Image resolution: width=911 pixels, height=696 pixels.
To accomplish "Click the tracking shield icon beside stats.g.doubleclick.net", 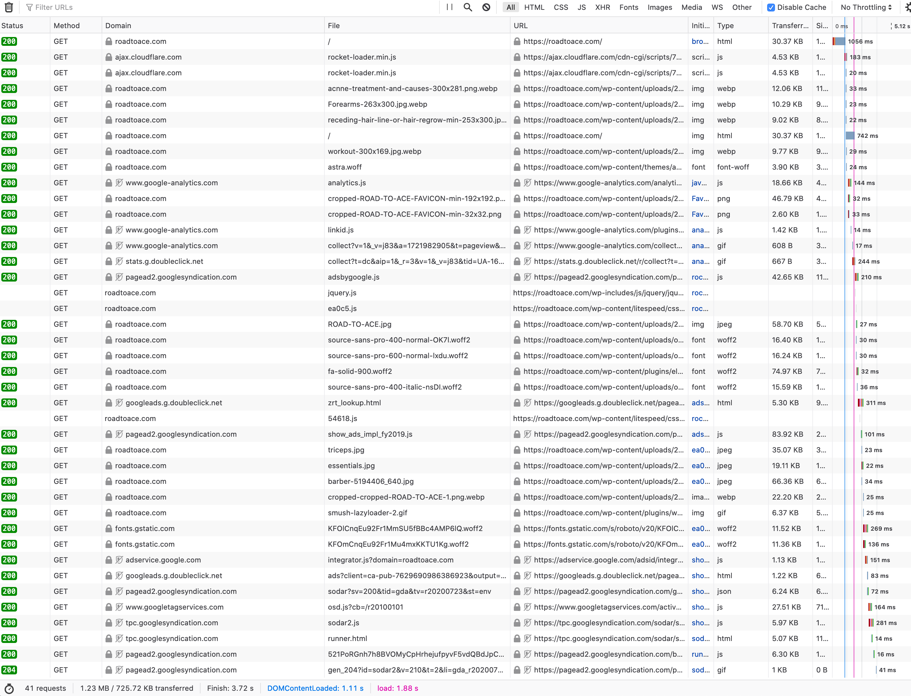I will 119,262.
